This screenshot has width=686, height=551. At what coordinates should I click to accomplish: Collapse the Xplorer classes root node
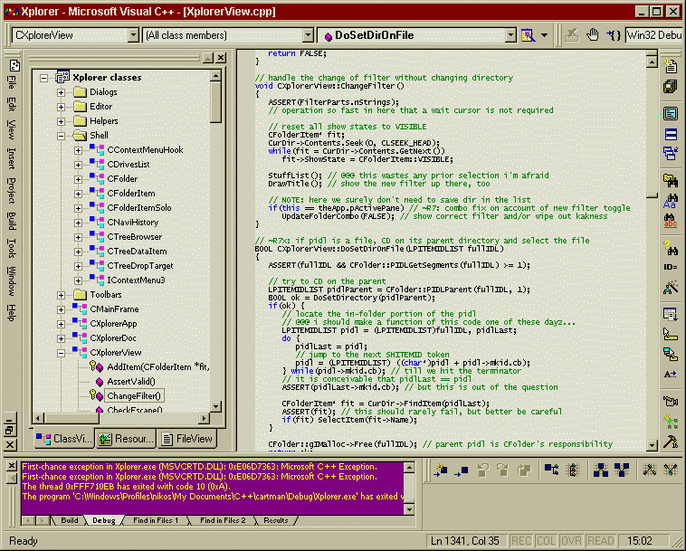43,79
